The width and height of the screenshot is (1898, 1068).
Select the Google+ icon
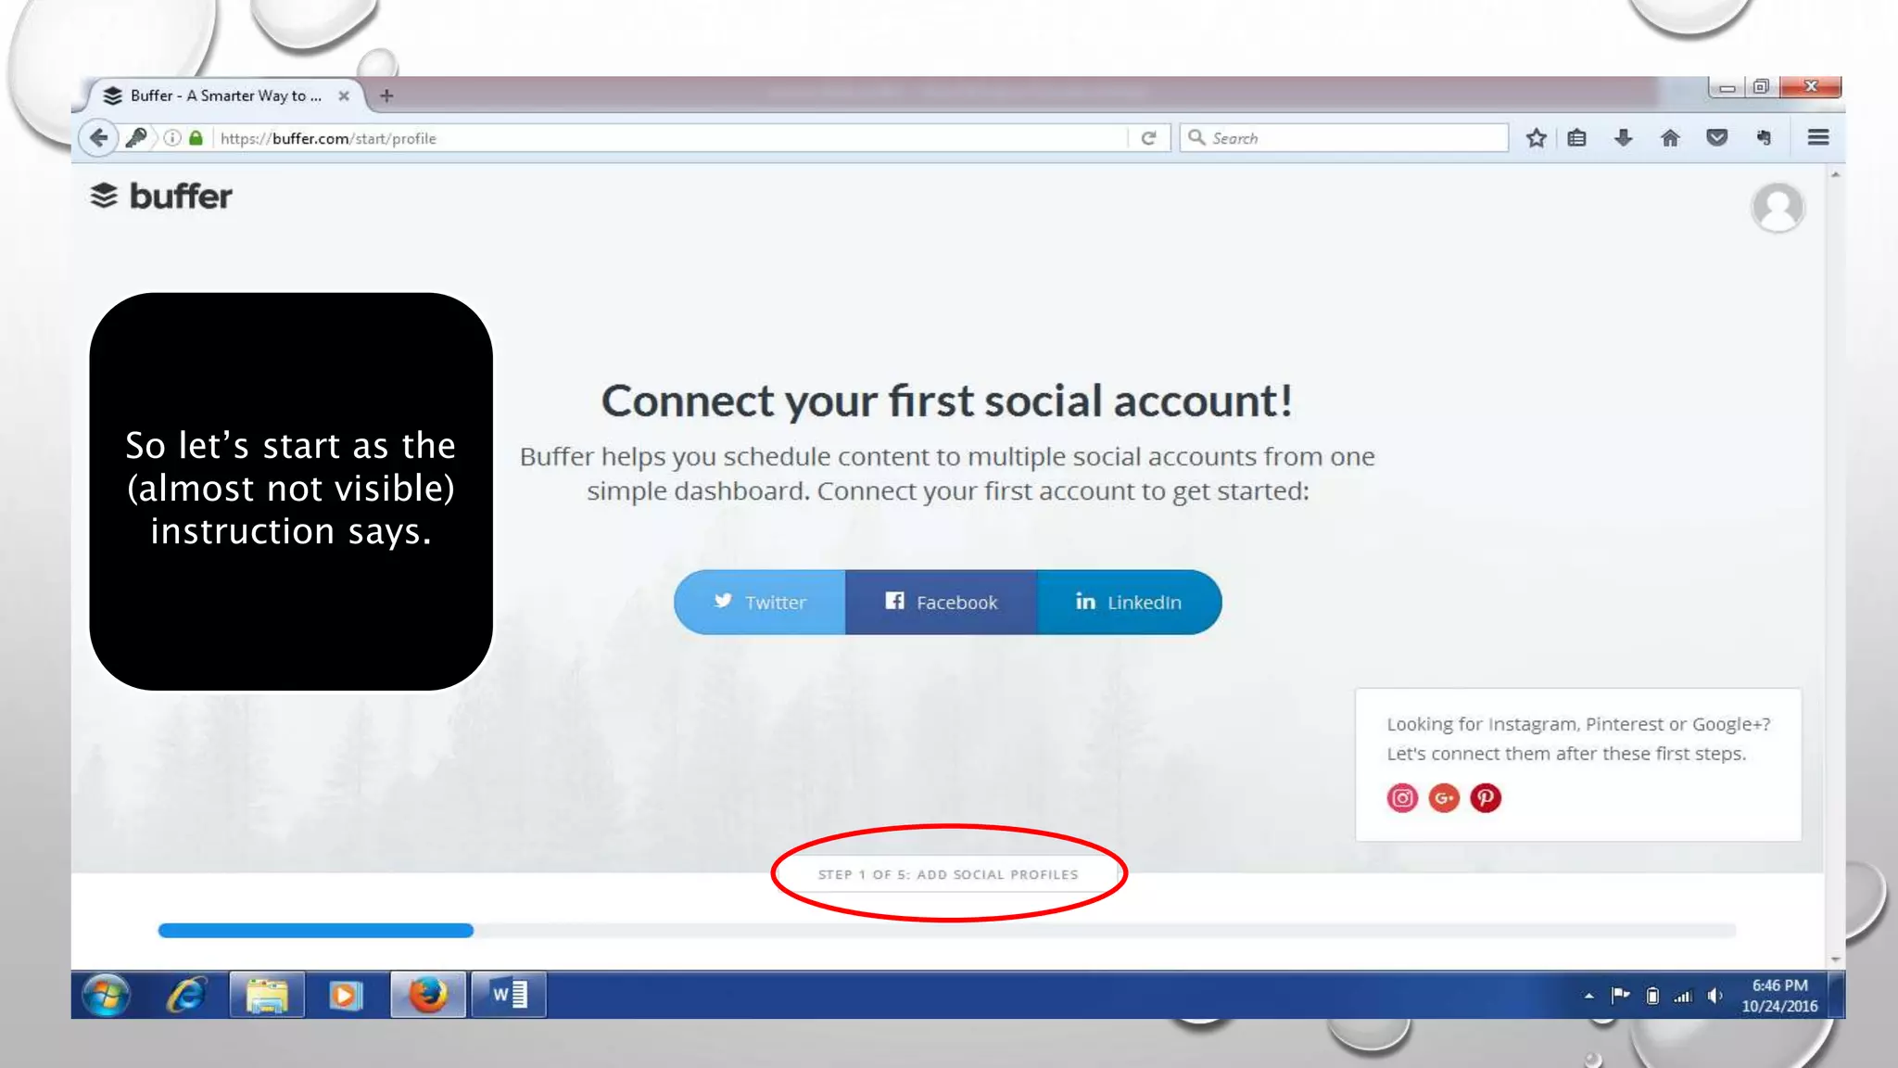[x=1444, y=798]
